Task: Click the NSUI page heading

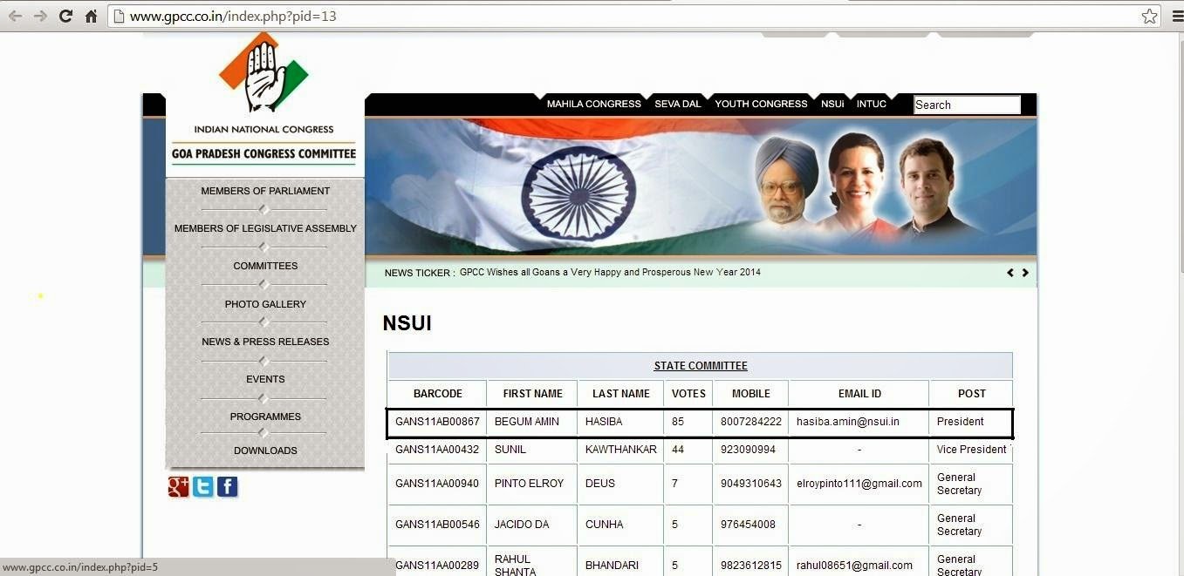Action: point(407,323)
